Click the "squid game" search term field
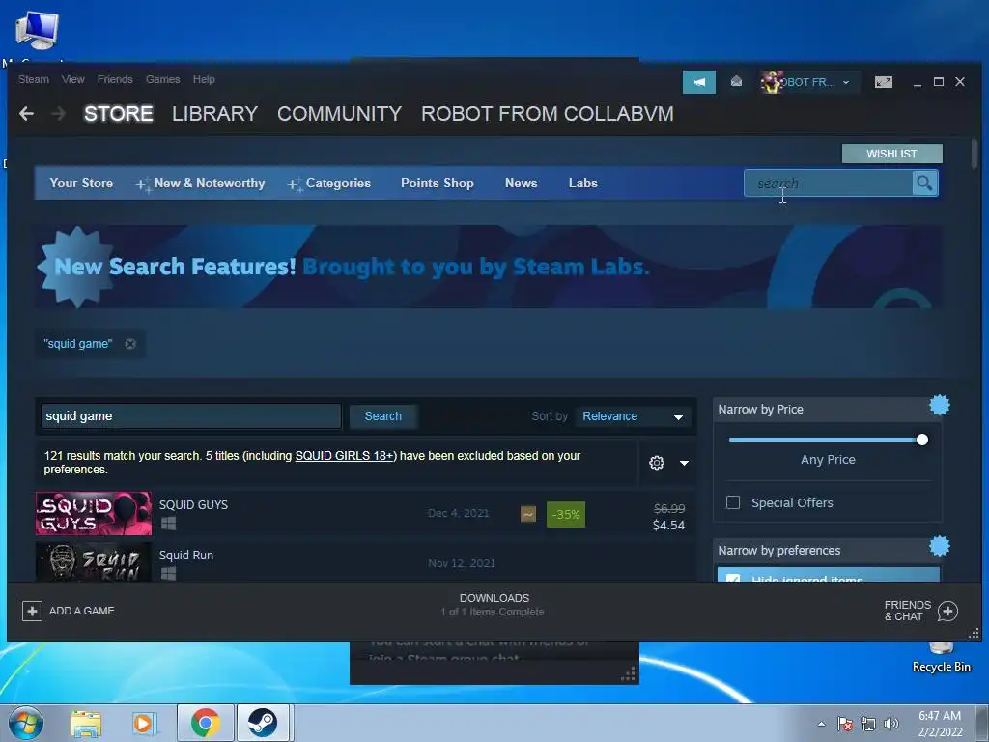989x742 pixels. click(x=190, y=416)
